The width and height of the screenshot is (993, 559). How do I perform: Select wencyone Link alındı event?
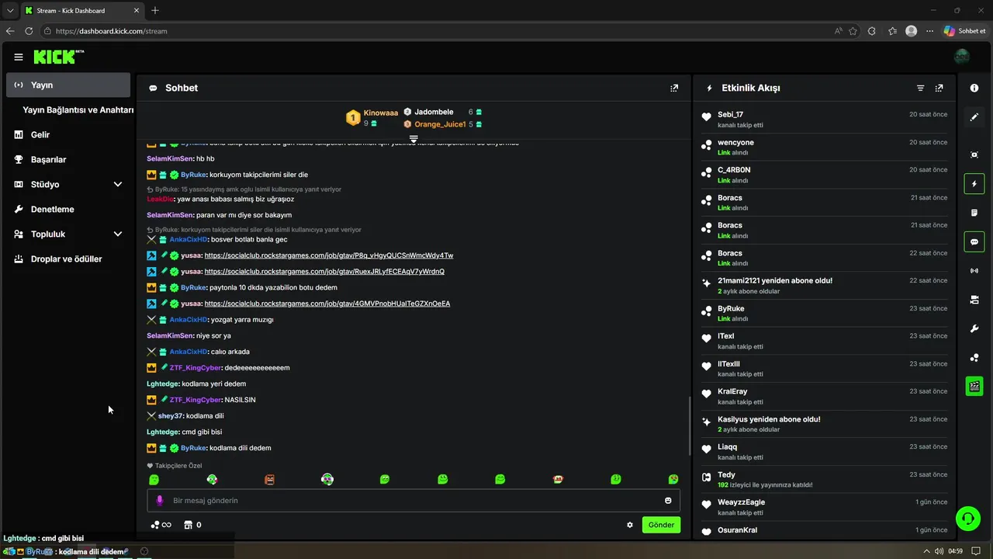click(825, 148)
